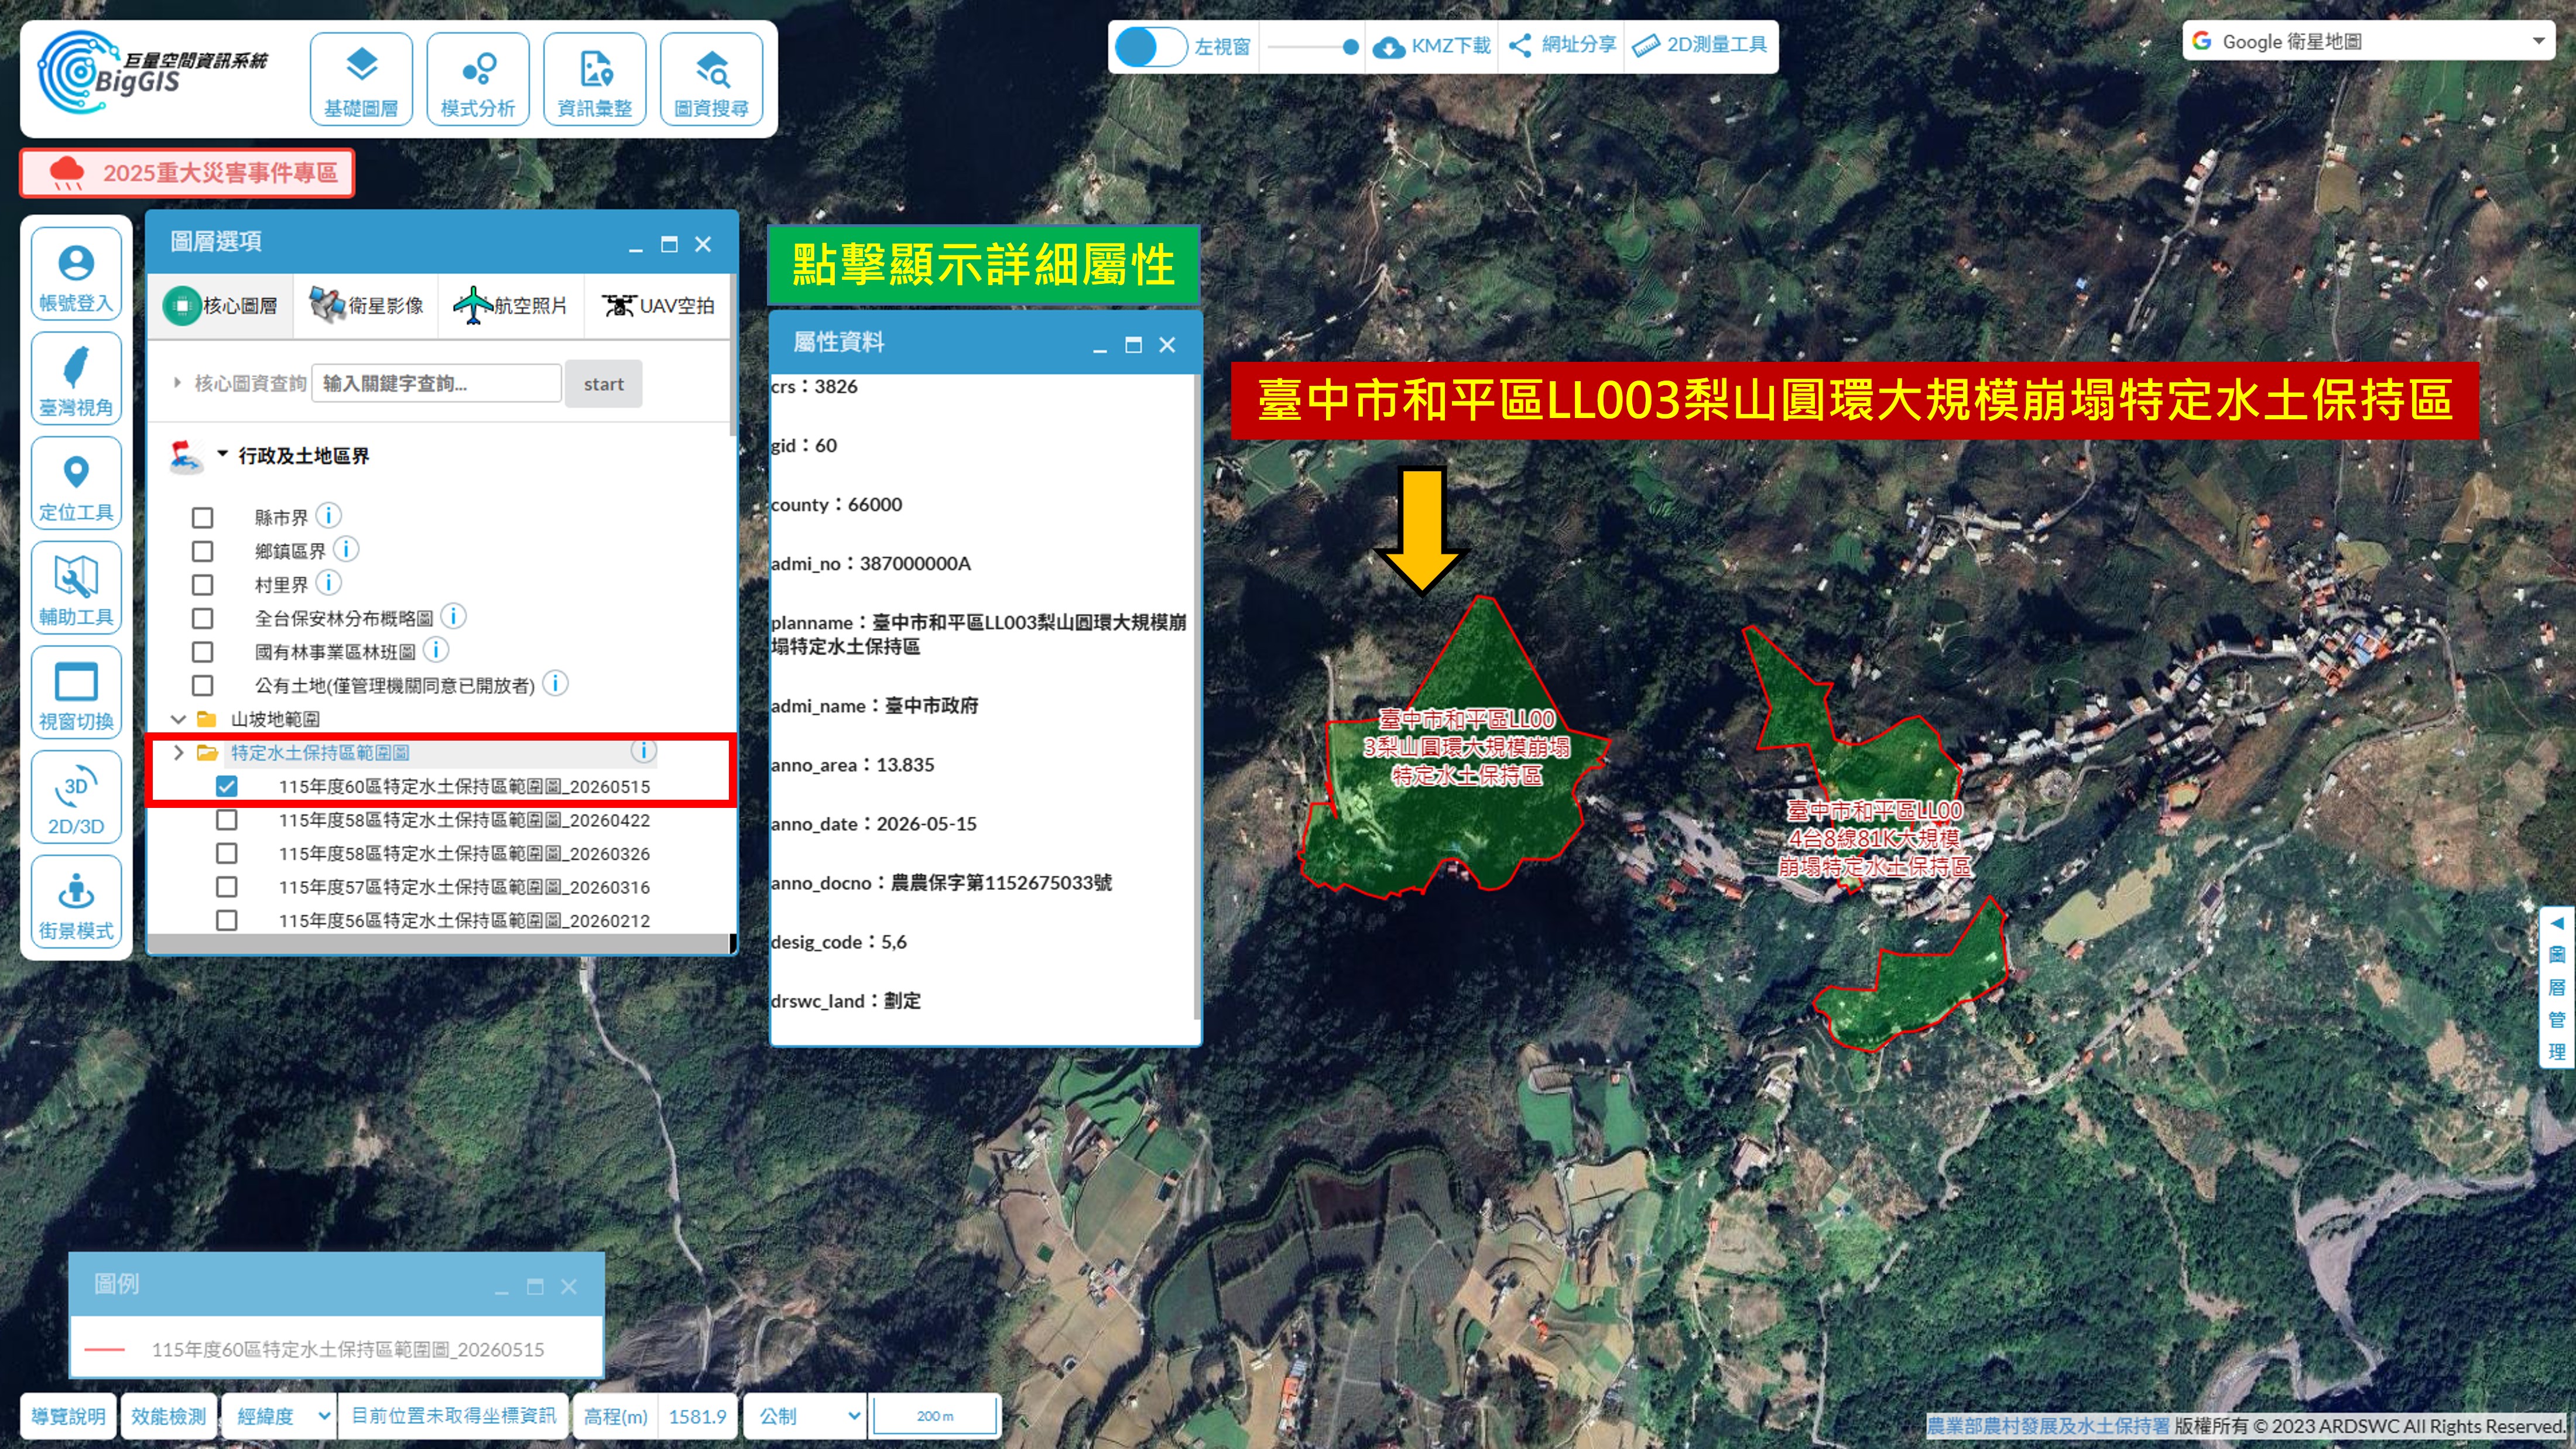Screen dimensions: 2576x1449
Task: Collapse the 行政及土地區界 group arrow
Action: point(222,454)
